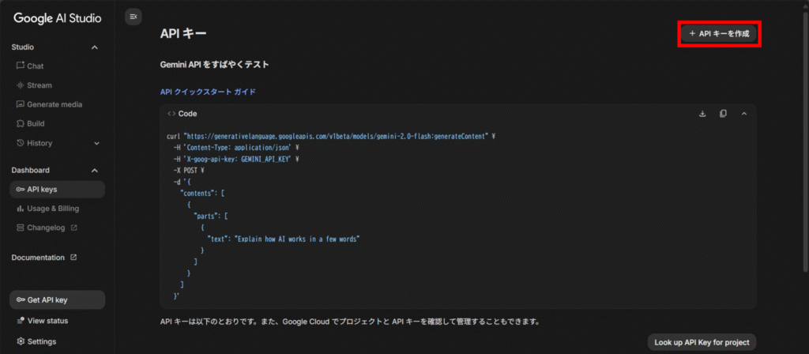Collapse the Studio section
809x354 pixels.
click(x=95, y=47)
